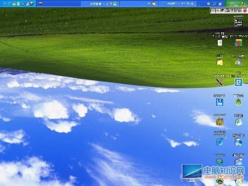
Task: Open the green round icon below Internet Explorer
Action: point(220,162)
